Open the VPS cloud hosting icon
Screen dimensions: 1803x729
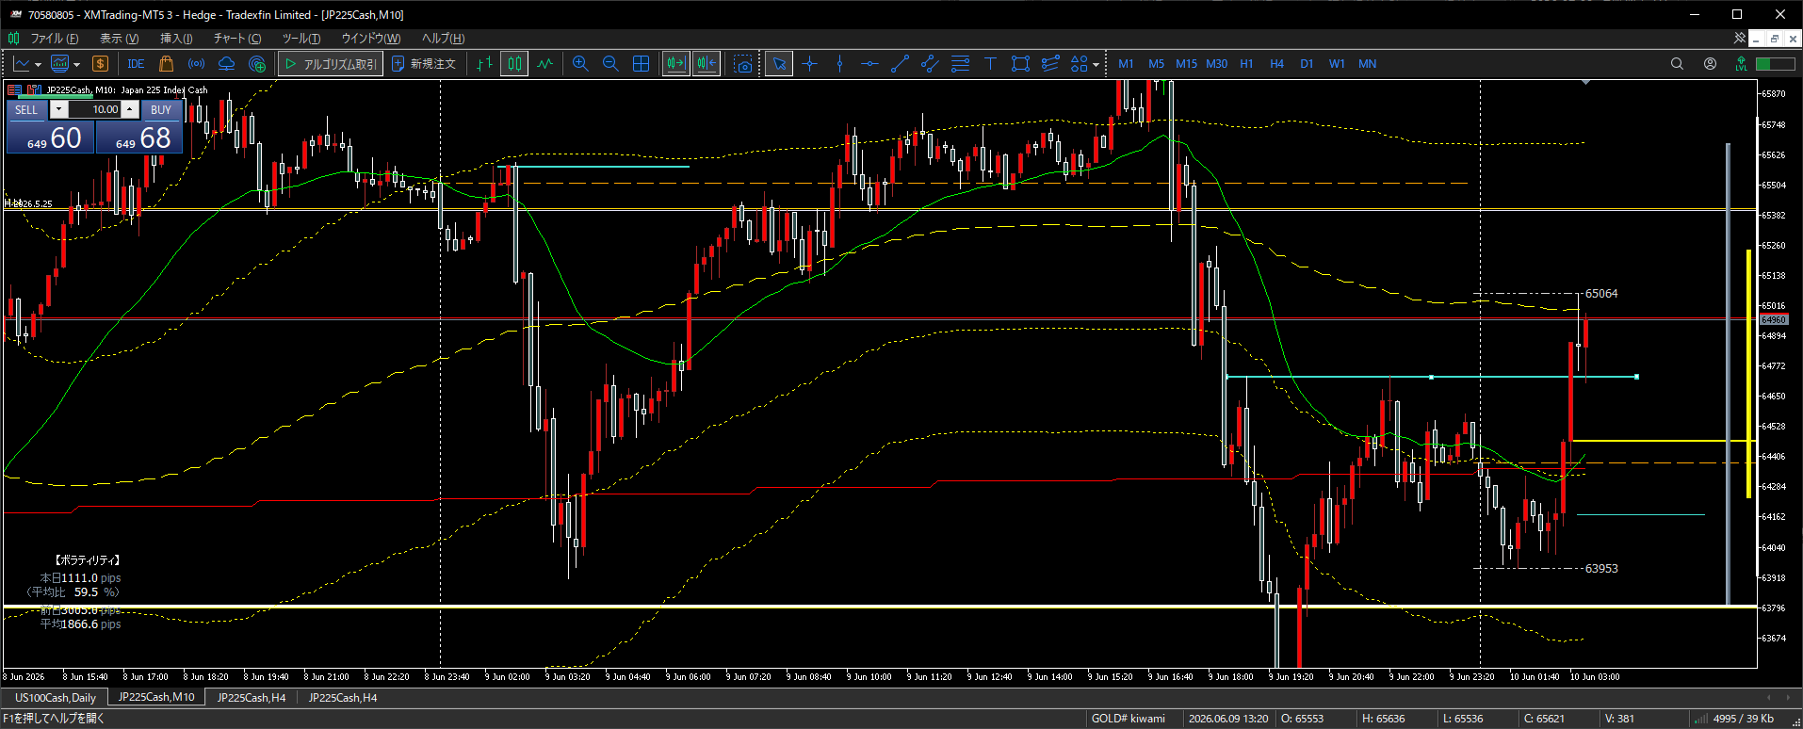(x=226, y=64)
